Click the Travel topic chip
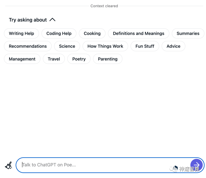Viewport: 206px width, 178px height. [x=54, y=59]
